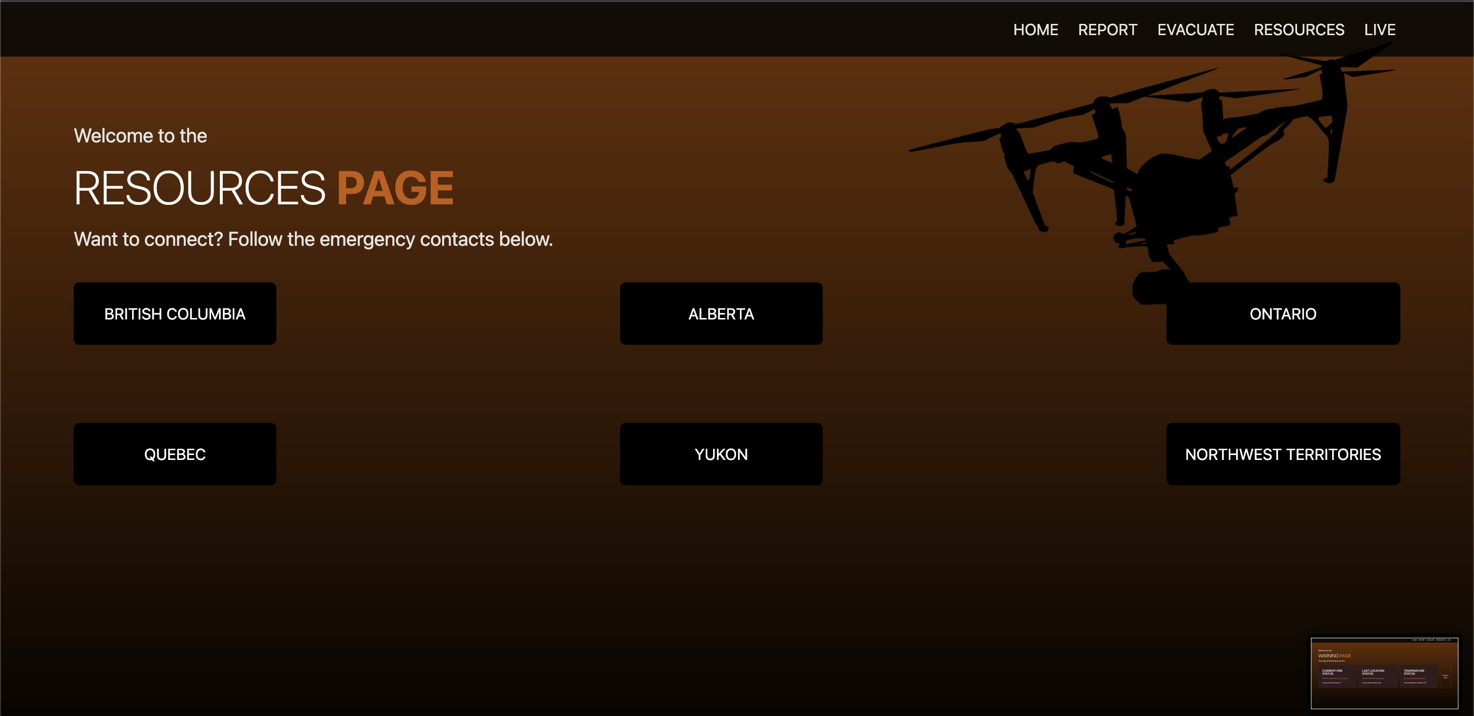The image size is (1474, 716).
Task: Choose the YUKON button
Action: pos(721,454)
